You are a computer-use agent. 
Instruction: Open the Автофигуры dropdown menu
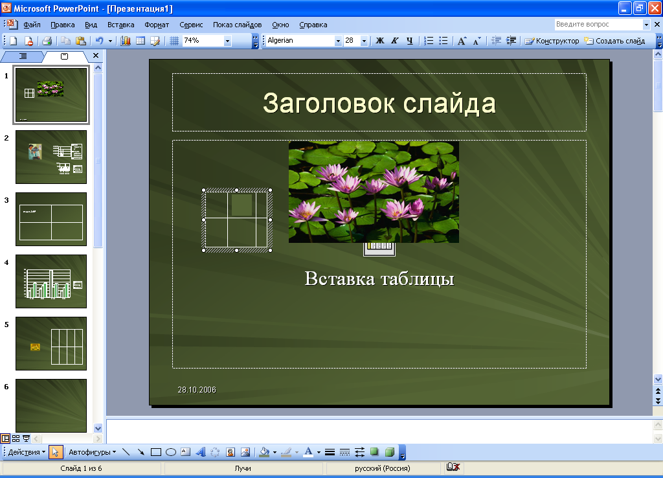tap(92, 452)
